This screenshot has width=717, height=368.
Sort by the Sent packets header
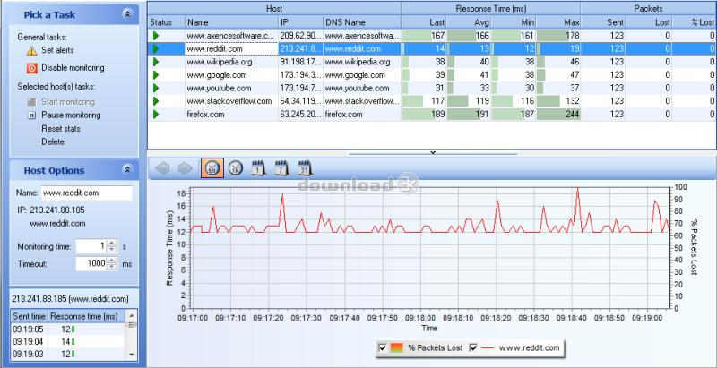pyautogui.click(x=603, y=22)
